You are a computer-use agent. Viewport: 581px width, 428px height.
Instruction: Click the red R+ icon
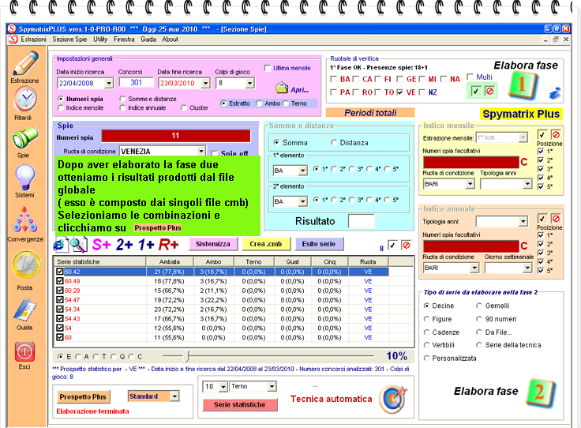tap(169, 245)
